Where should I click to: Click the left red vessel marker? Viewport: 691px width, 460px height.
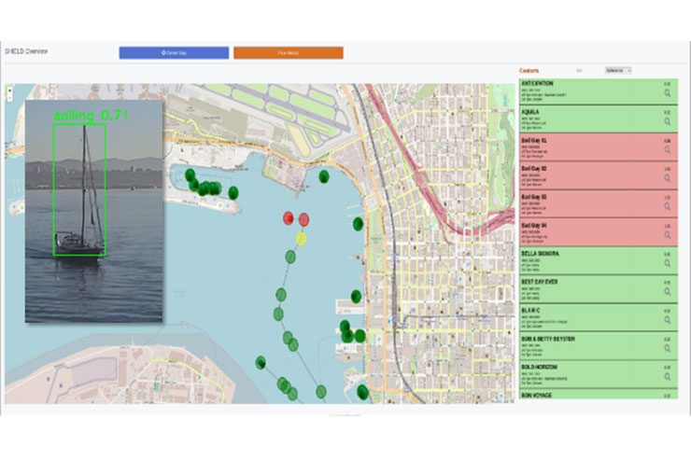[289, 218]
